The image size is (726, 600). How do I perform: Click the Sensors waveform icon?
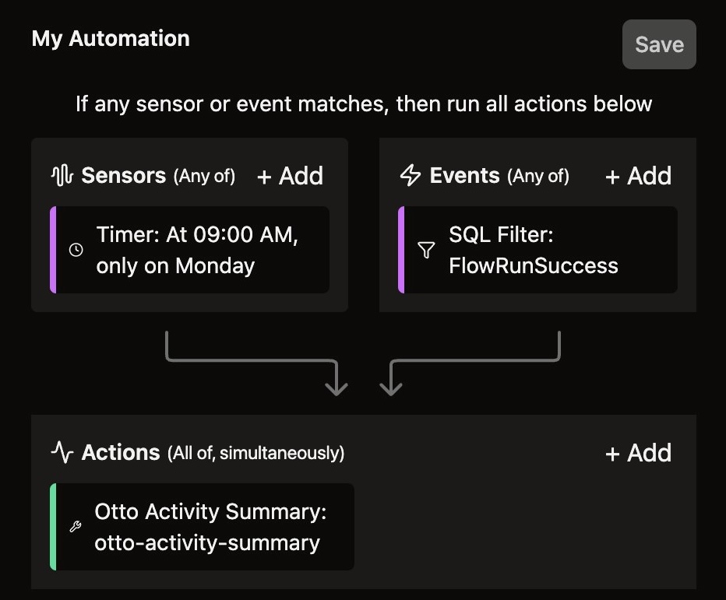pos(62,176)
